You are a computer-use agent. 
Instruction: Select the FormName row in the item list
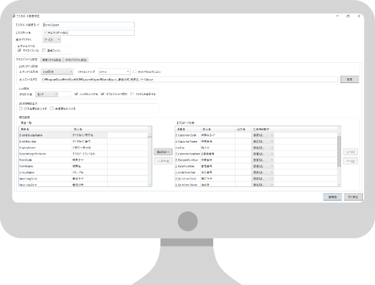click(x=83, y=166)
